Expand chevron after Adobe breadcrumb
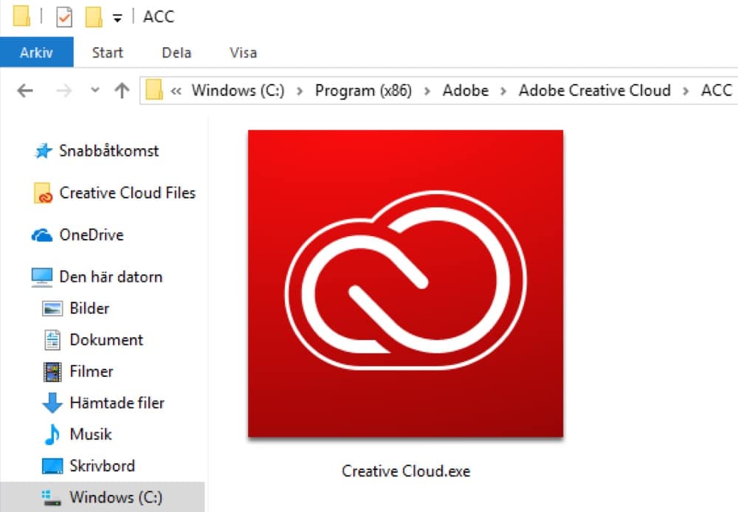The image size is (738, 512). (503, 90)
